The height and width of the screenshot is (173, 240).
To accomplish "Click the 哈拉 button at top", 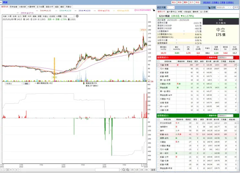I will tap(198, 3).
